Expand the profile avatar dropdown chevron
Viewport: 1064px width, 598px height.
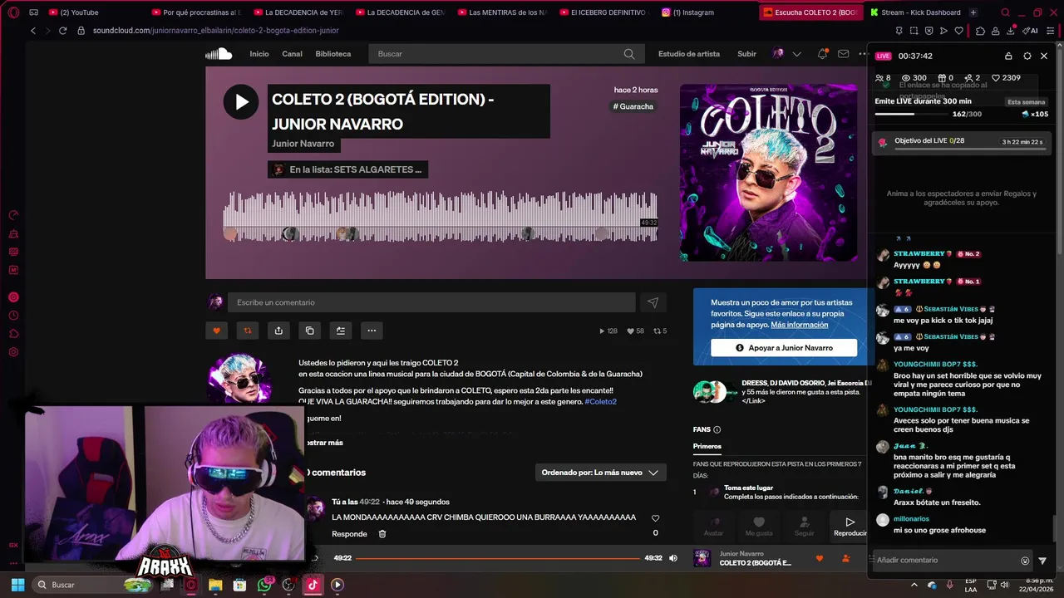[796, 54]
